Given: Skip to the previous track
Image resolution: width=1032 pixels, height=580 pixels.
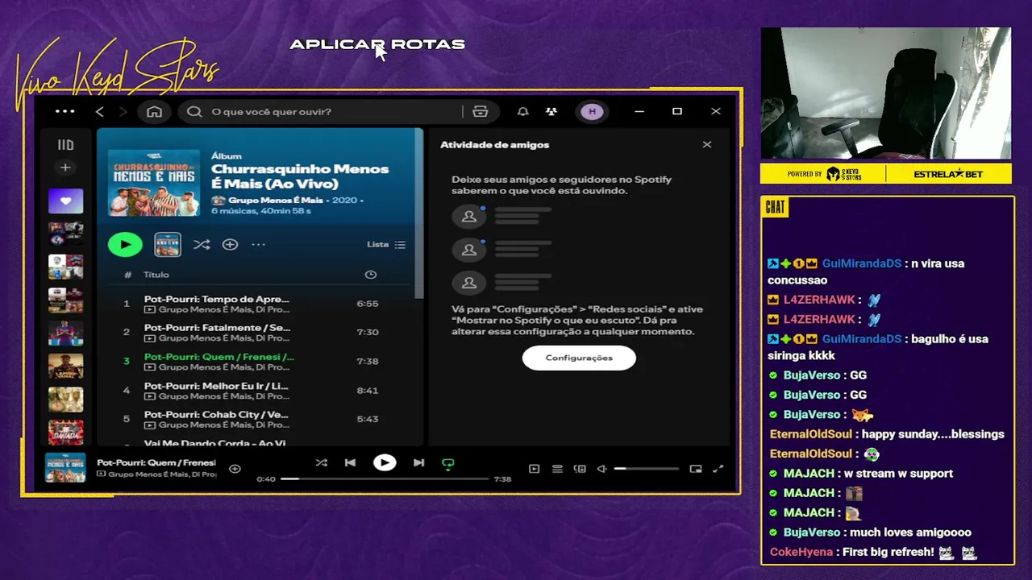Looking at the screenshot, I should click(x=350, y=462).
